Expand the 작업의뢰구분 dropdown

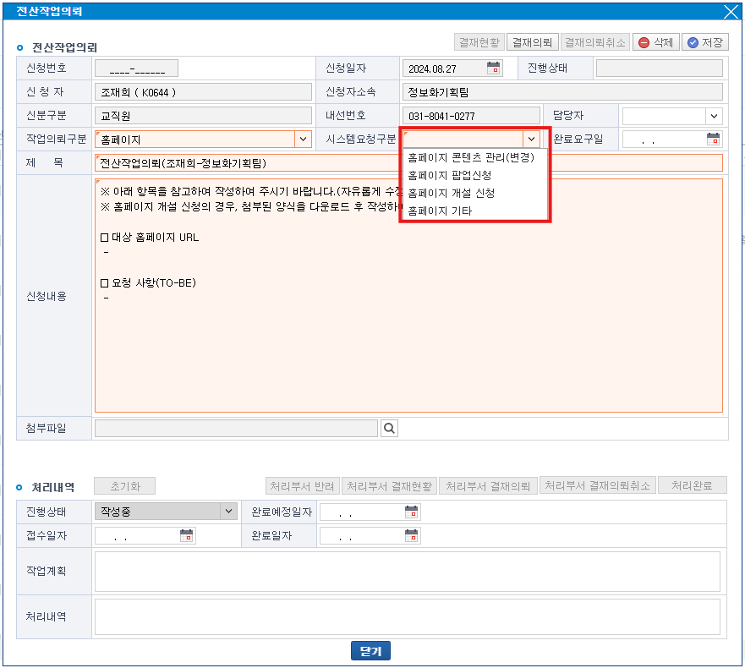click(x=302, y=140)
